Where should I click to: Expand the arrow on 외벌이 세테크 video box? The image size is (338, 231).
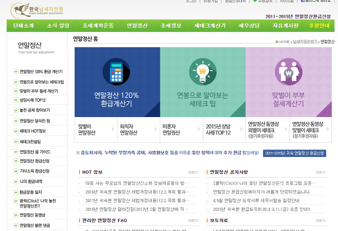click(286, 129)
